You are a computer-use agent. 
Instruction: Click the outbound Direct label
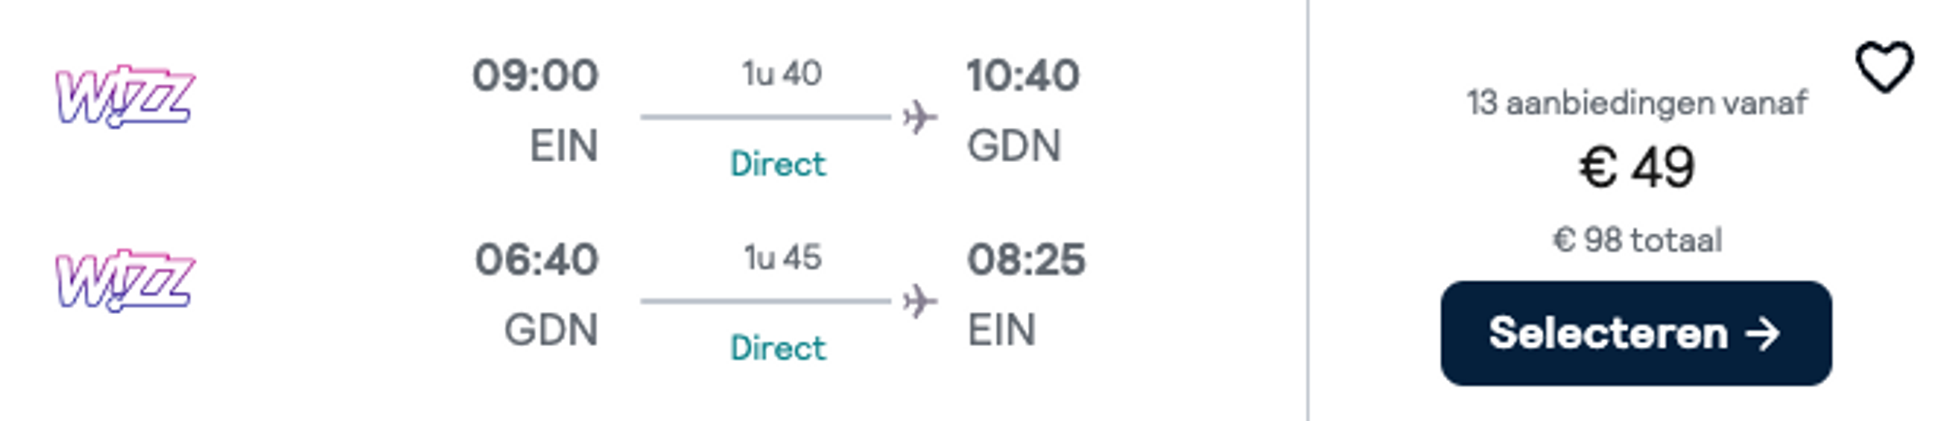click(x=778, y=164)
